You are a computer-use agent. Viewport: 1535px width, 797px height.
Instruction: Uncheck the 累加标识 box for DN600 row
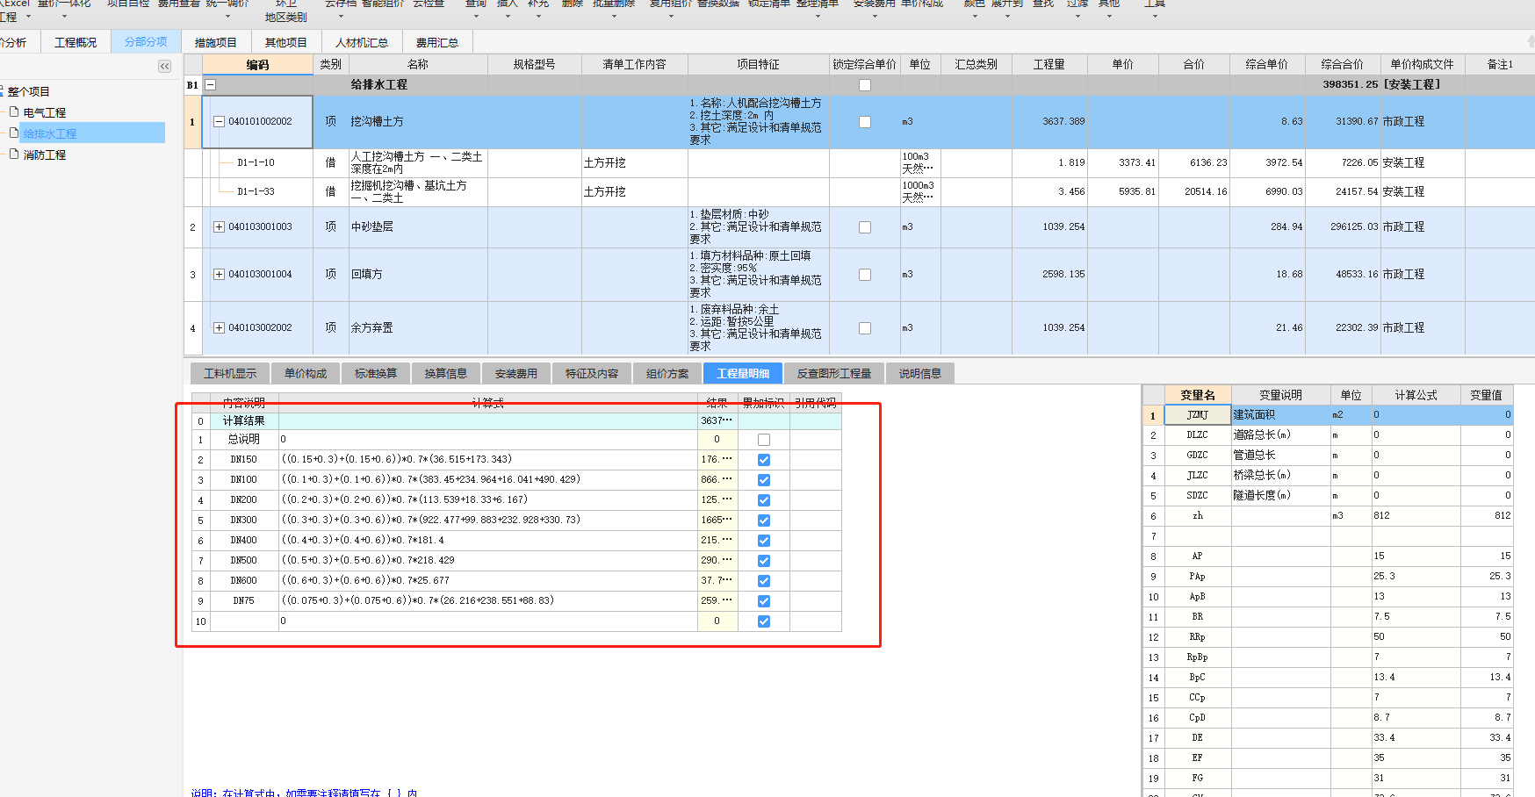(764, 581)
